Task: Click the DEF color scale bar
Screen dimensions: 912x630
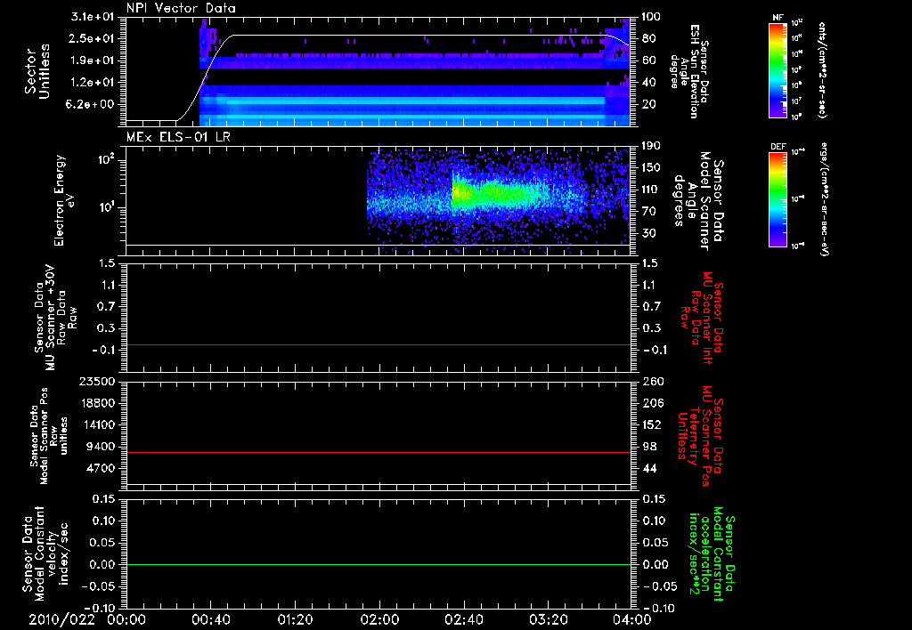Action: point(778,198)
